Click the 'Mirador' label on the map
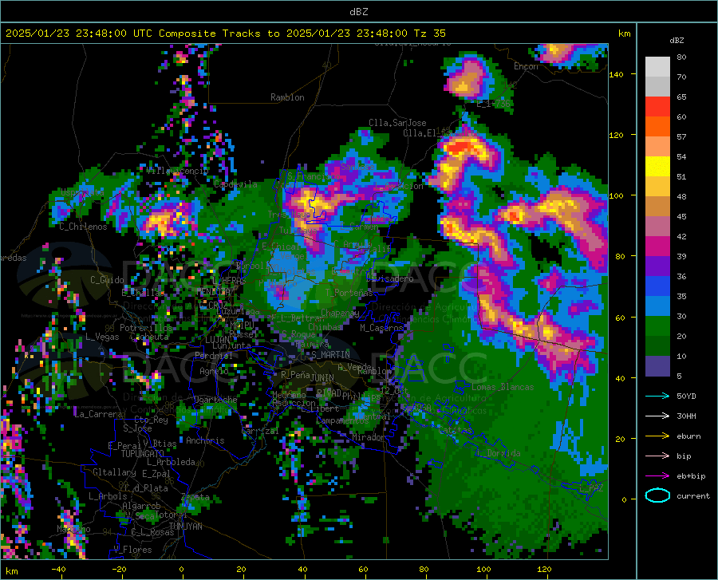 click(x=369, y=437)
